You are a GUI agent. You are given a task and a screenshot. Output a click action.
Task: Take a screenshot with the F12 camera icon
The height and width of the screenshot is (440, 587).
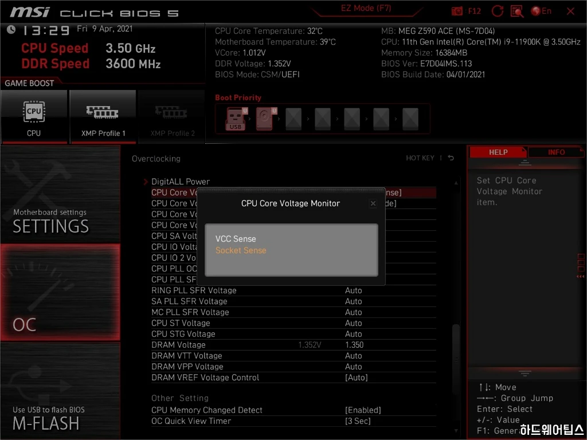tap(457, 11)
